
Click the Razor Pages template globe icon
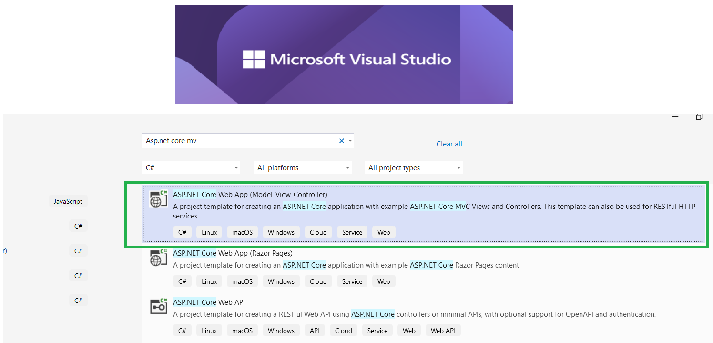159,258
